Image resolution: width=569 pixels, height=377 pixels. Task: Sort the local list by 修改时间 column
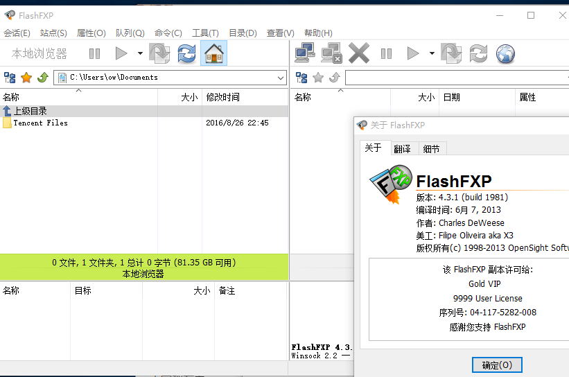(245, 97)
